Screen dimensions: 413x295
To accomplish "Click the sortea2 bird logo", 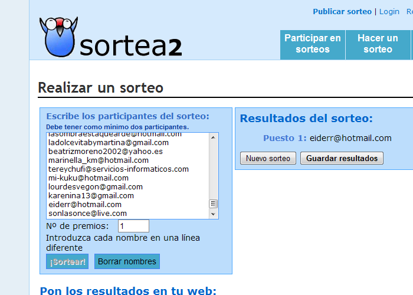I will click(59, 37).
